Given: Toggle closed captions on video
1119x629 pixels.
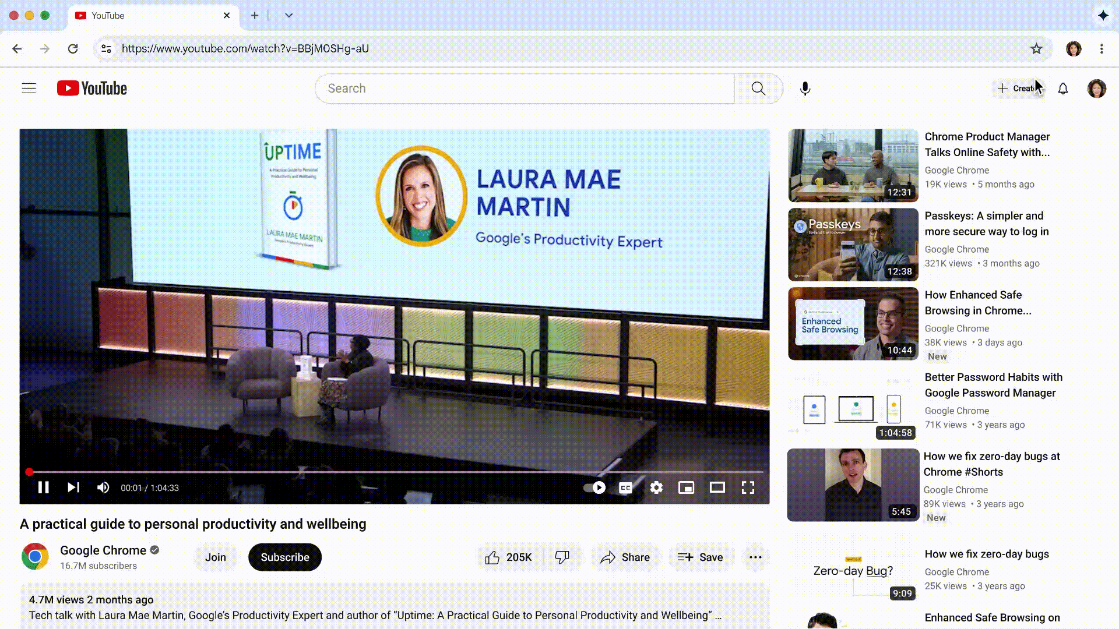Looking at the screenshot, I should (625, 487).
